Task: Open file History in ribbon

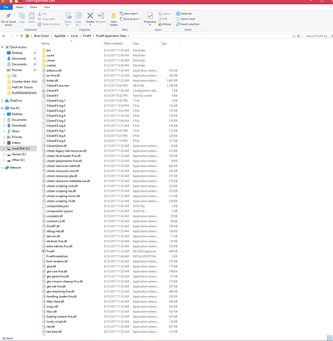Action: [x=165, y=24]
